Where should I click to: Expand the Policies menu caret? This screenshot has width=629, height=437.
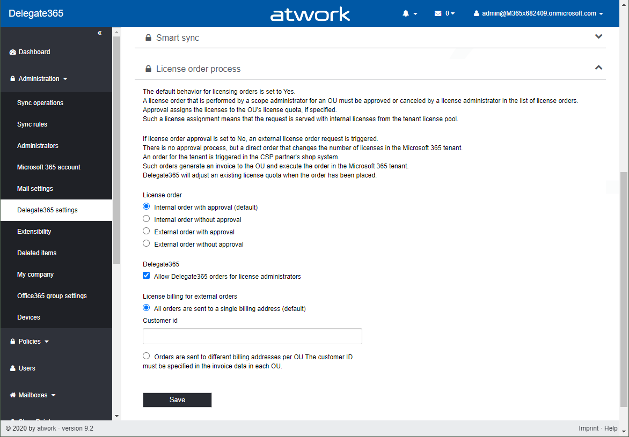pyautogui.click(x=47, y=342)
